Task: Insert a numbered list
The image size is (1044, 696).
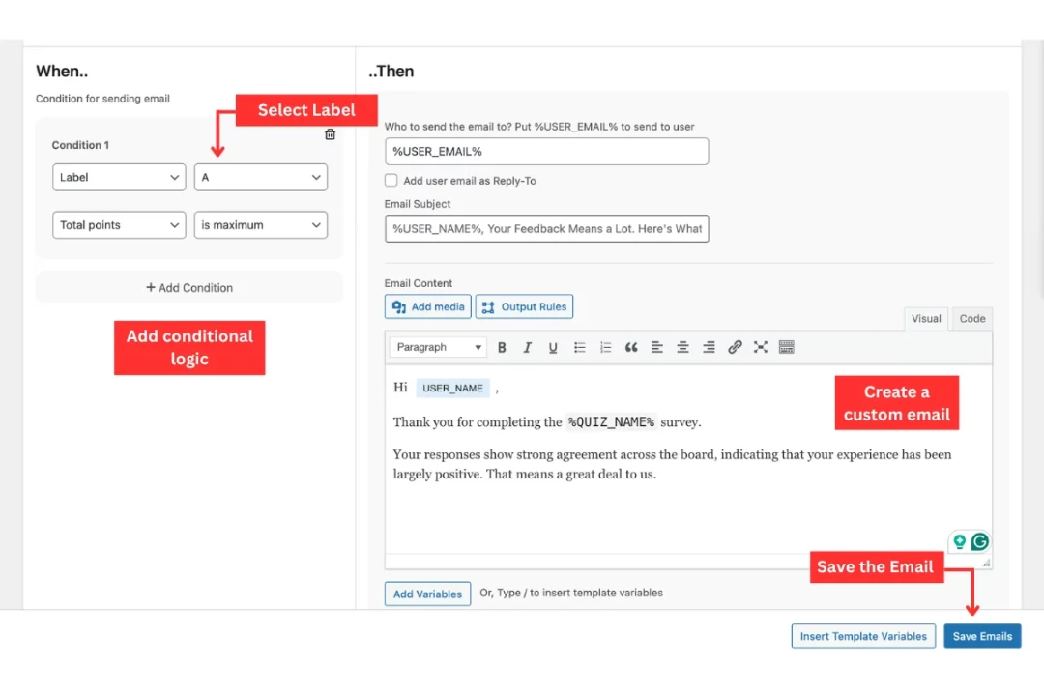Action: (x=604, y=346)
